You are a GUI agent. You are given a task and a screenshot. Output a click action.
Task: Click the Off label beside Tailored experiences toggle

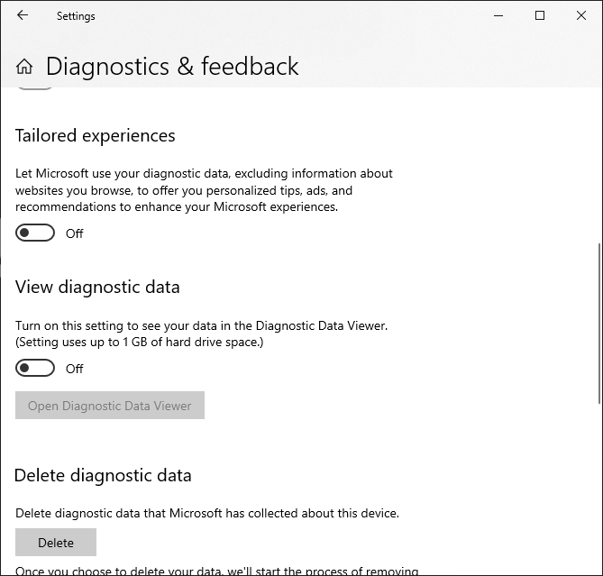click(x=75, y=233)
